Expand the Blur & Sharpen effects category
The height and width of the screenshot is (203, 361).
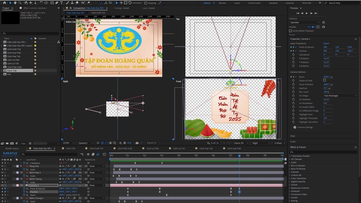coord(290,165)
